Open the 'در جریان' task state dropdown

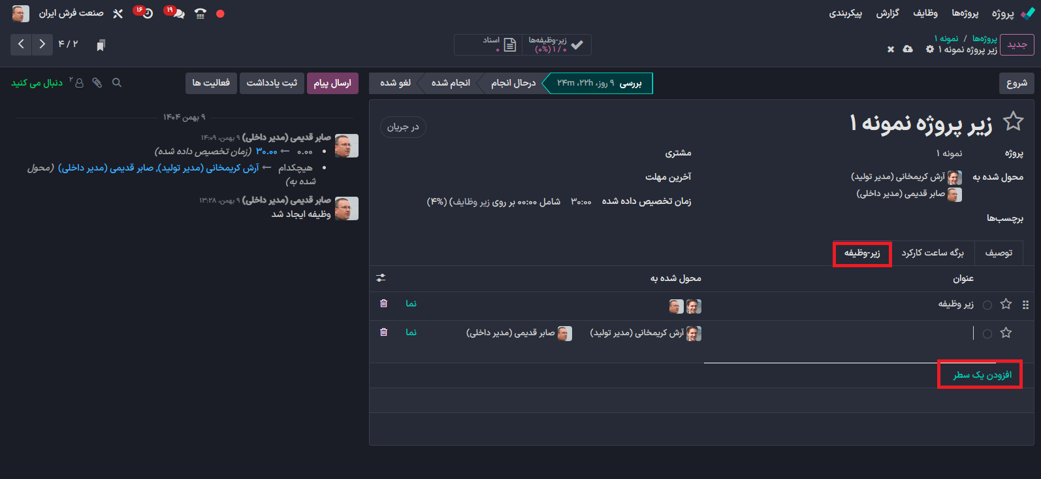pos(403,127)
